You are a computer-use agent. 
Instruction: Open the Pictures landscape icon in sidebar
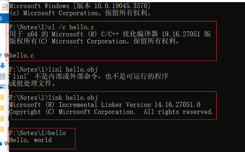[2, 87]
